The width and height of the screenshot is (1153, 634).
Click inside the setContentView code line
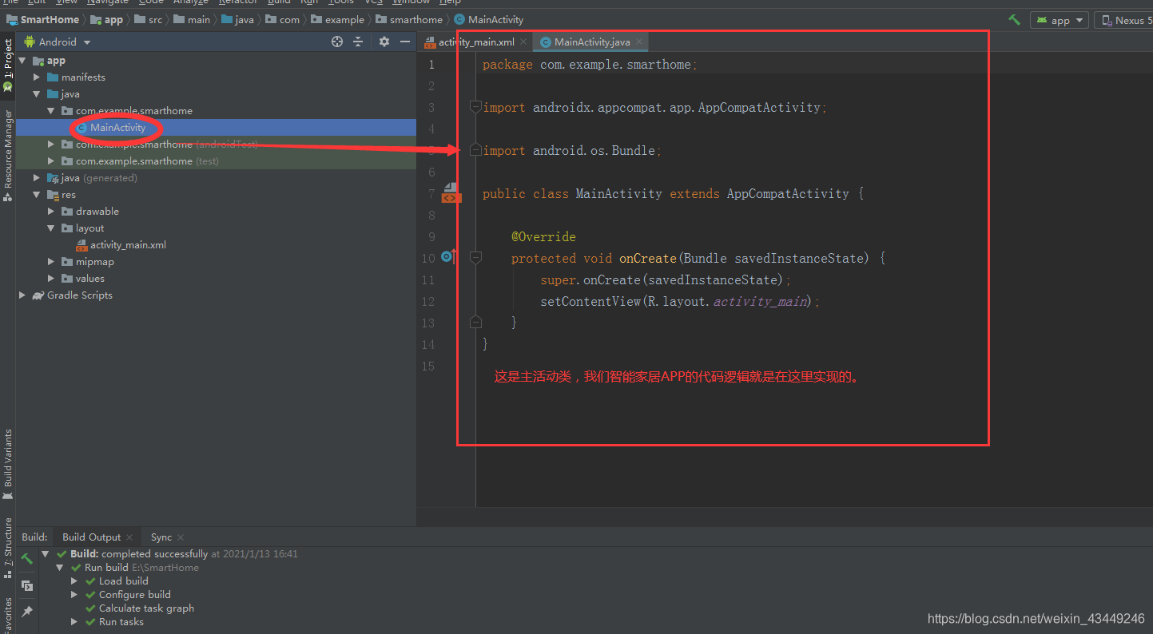click(x=680, y=301)
